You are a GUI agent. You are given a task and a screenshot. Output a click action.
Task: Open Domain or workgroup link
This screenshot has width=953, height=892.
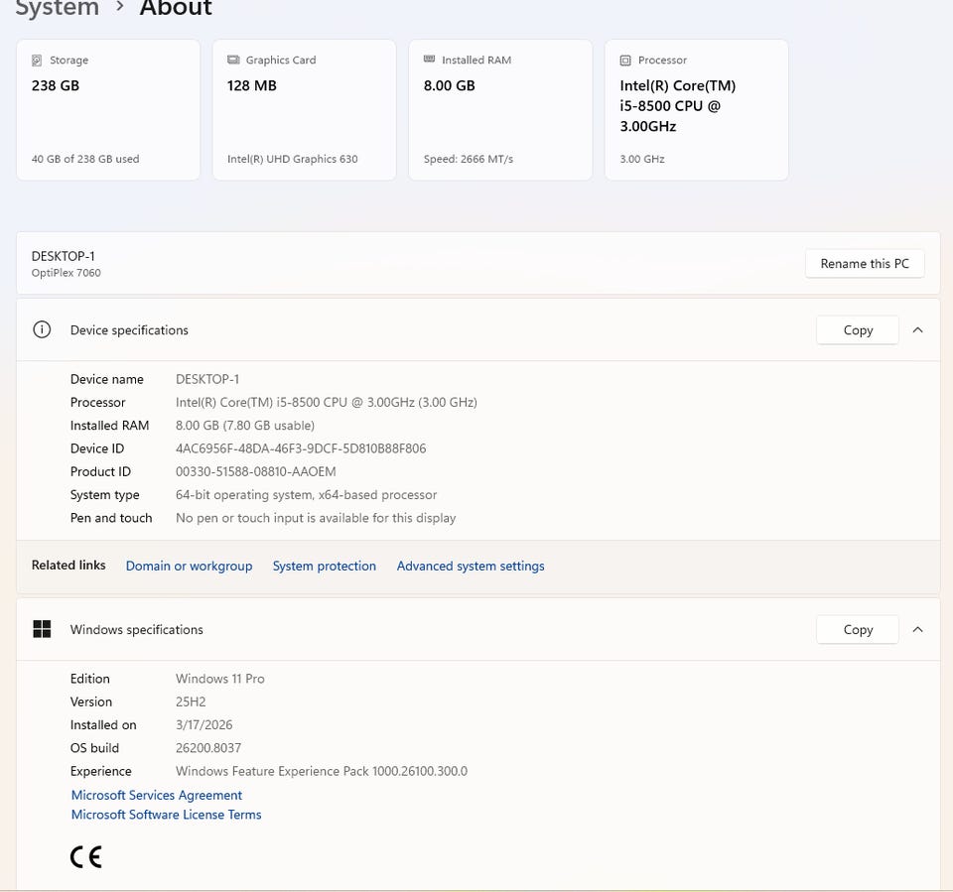coord(189,566)
